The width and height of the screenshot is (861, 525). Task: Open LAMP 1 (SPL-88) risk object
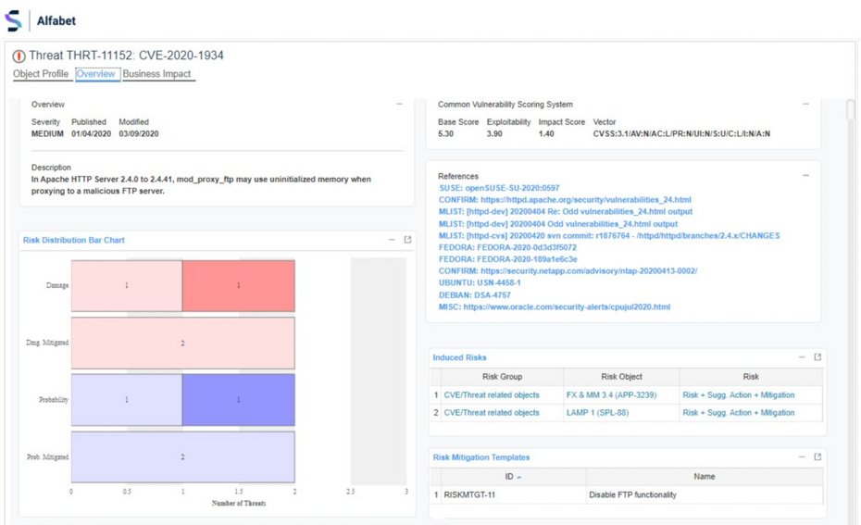pyautogui.click(x=597, y=412)
